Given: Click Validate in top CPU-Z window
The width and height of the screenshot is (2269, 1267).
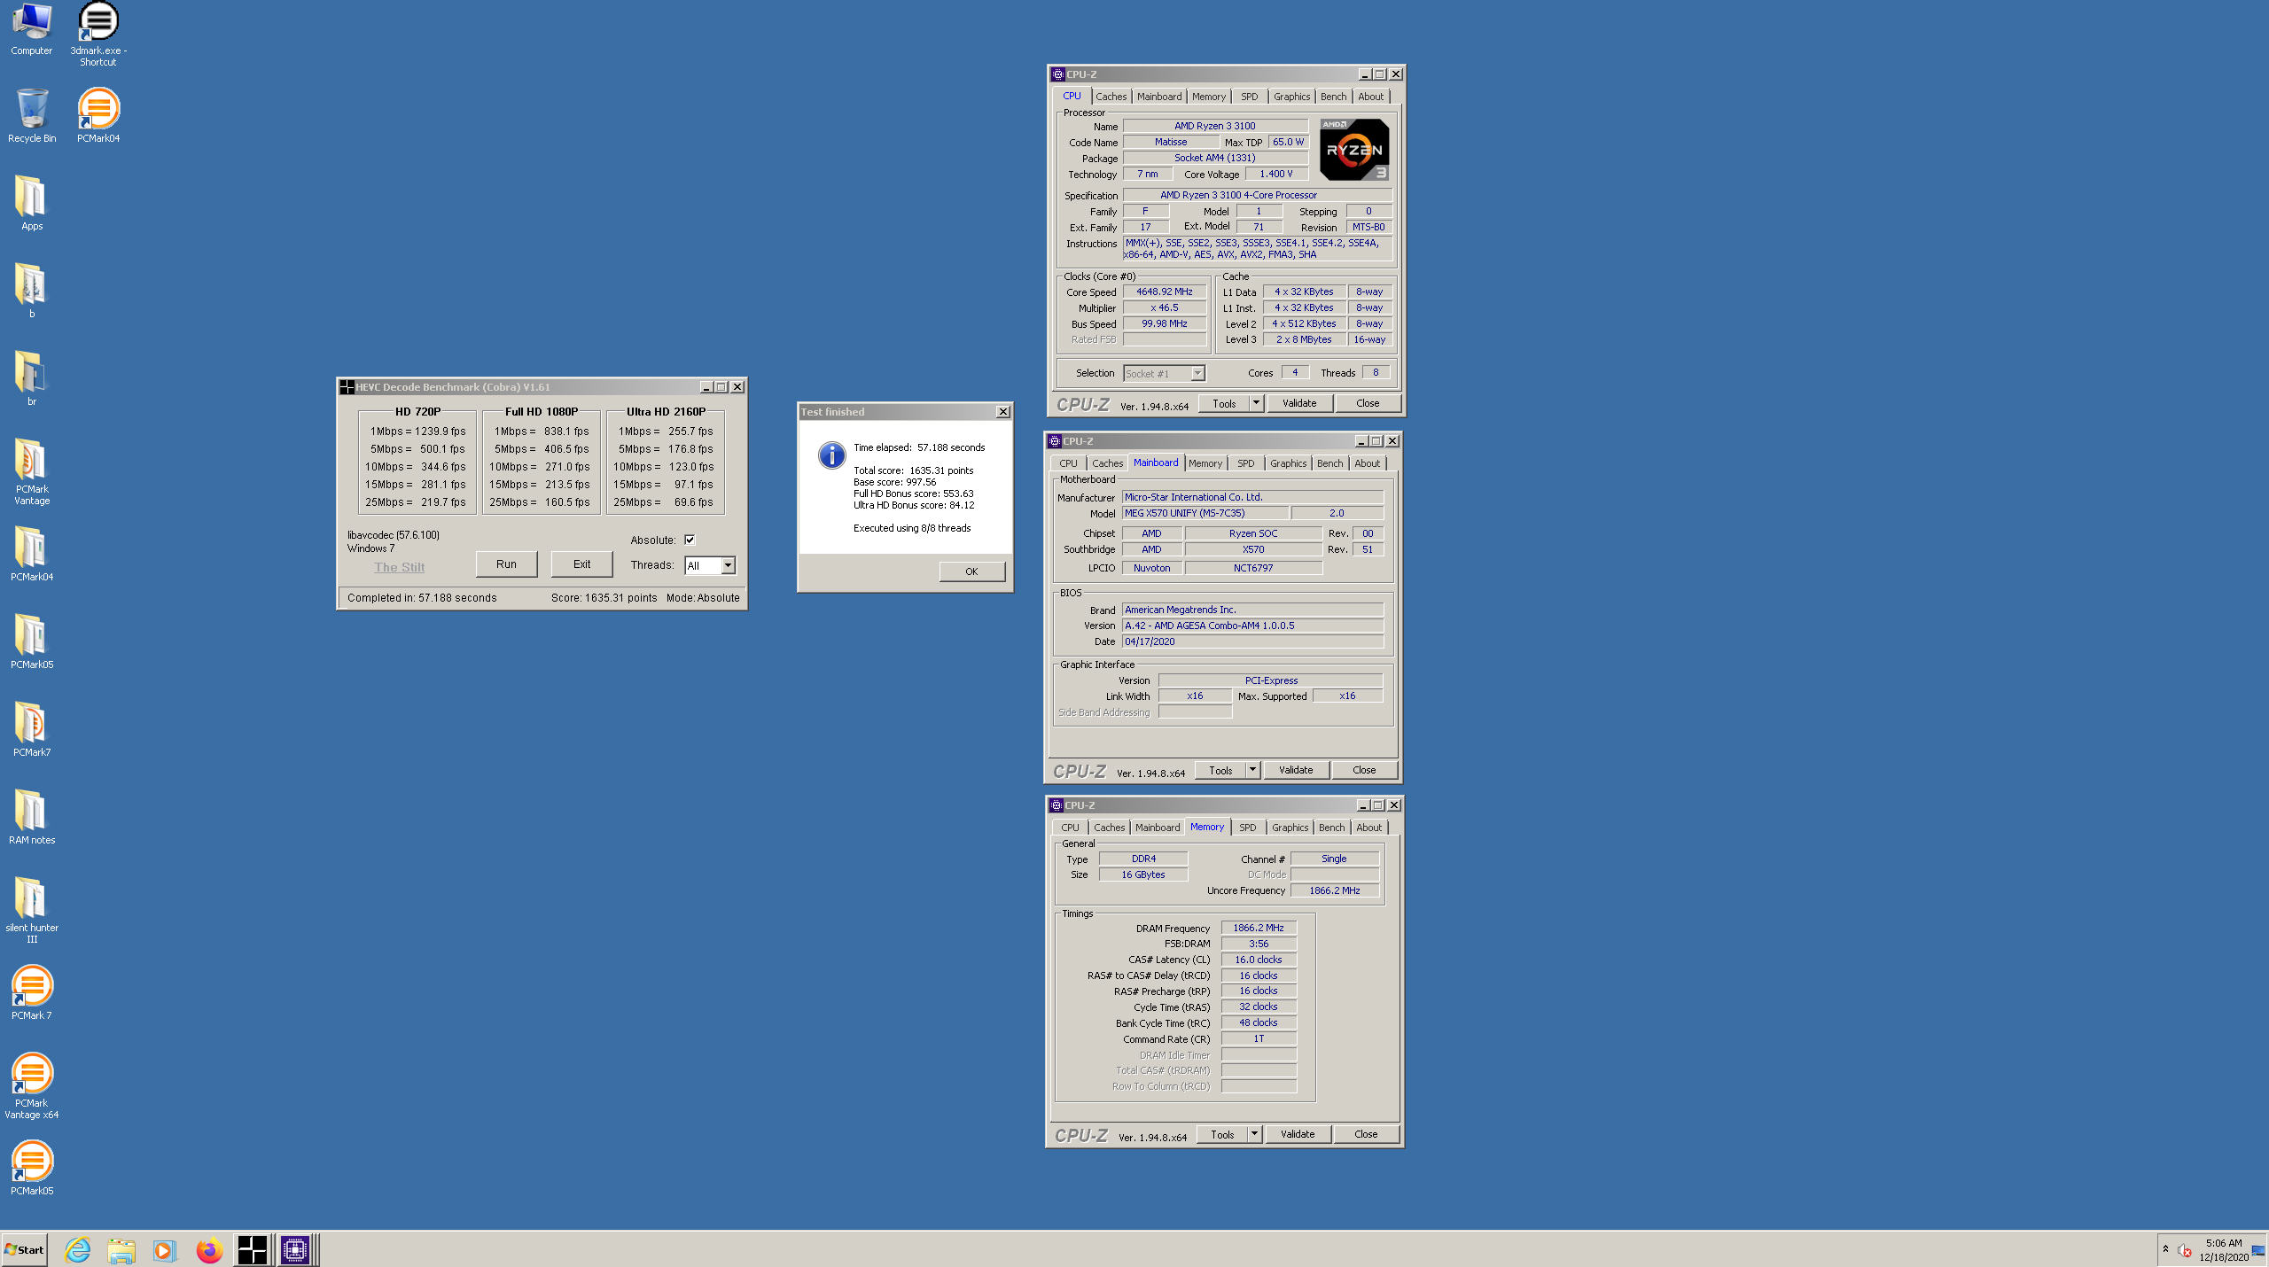Looking at the screenshot, I should [x=1298, y=403].
